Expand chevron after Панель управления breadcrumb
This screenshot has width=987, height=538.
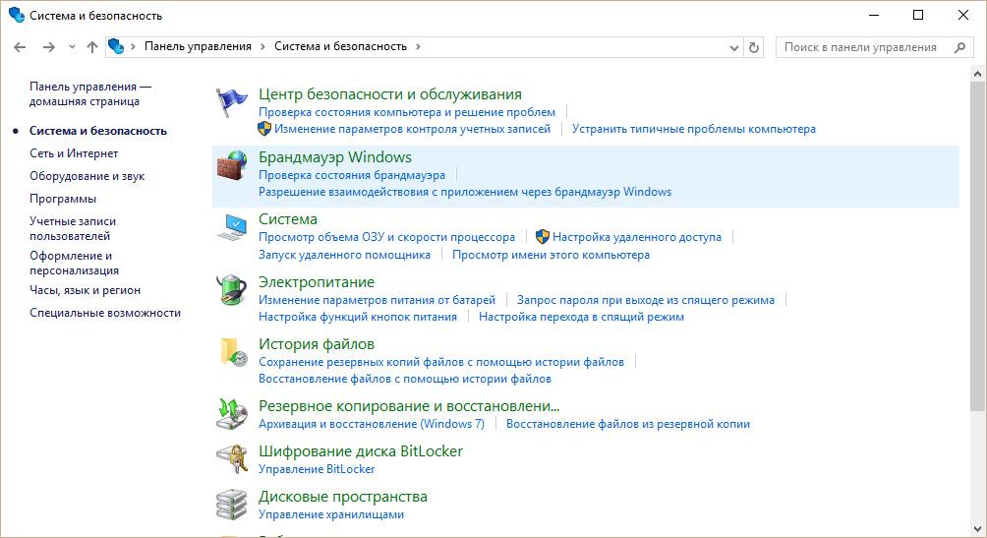(x=262, y=46)
